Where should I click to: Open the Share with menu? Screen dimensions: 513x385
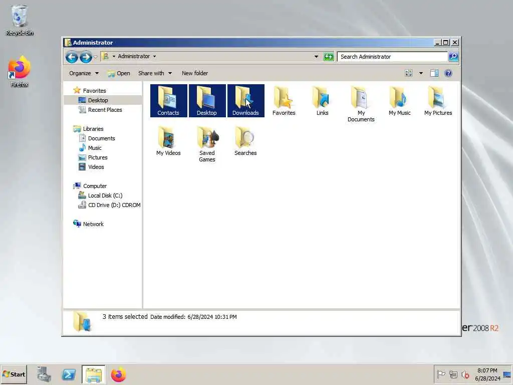[155, 73]
